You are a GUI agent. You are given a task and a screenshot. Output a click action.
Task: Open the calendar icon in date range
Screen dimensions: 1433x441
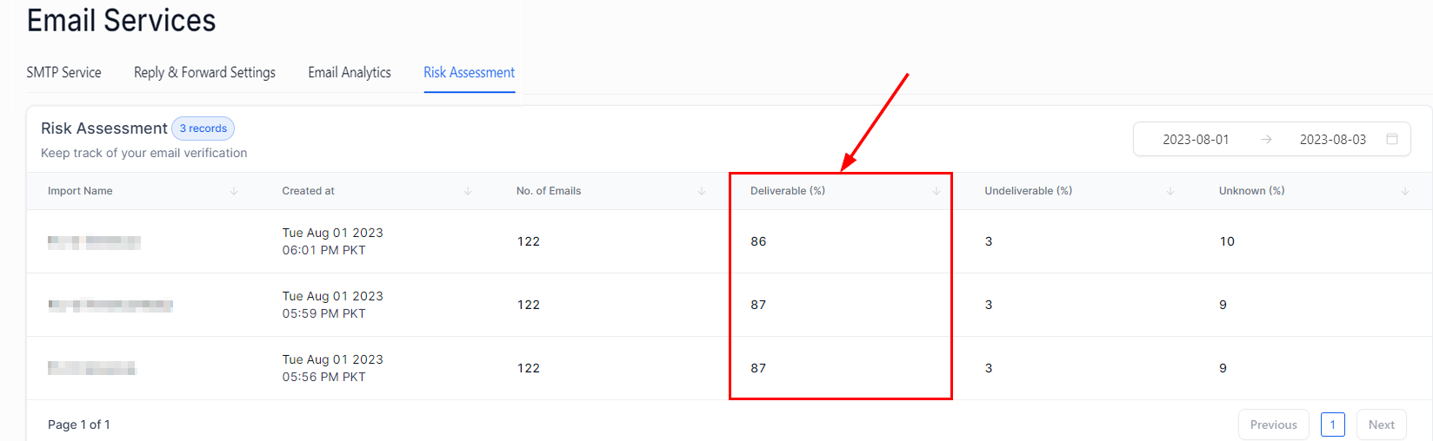coord(1392,139)
